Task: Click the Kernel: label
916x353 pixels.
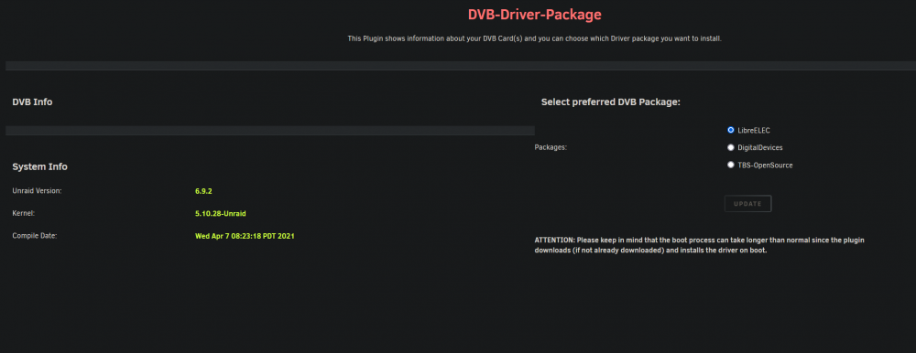Action: click(x=24, y=214)
